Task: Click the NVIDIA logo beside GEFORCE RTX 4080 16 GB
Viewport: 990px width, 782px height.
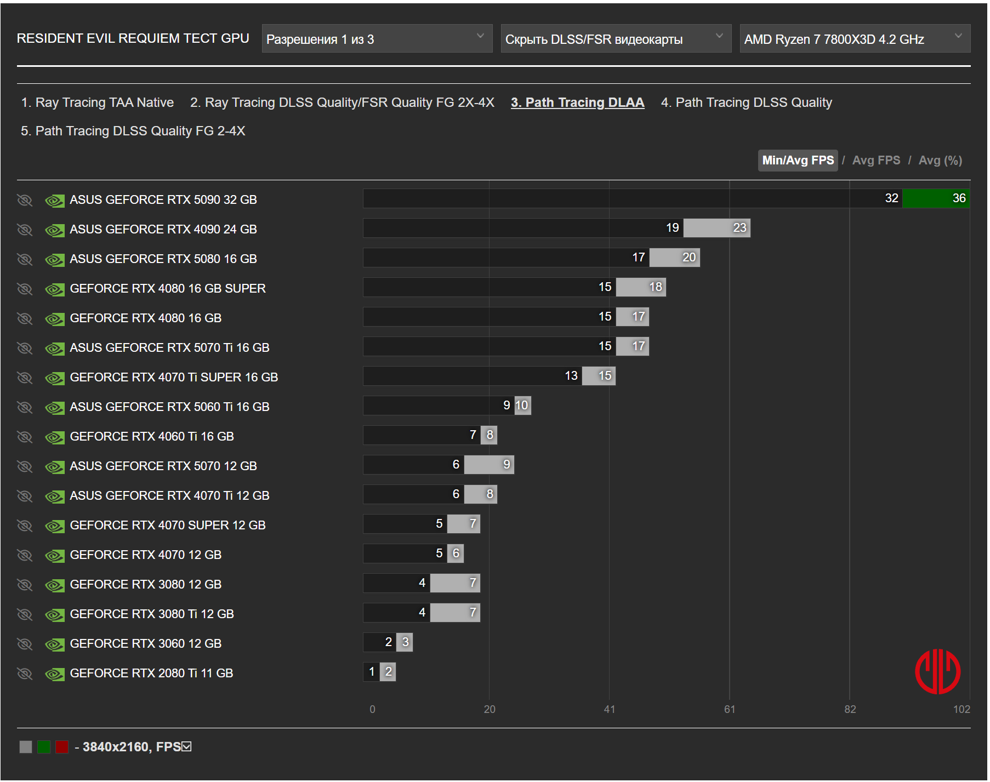Action: click(x=55, y=319)
